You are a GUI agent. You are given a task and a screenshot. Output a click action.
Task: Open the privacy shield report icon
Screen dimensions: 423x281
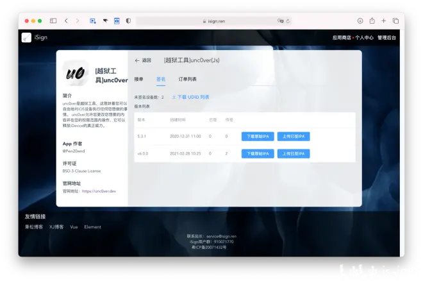tap(128, 21)
